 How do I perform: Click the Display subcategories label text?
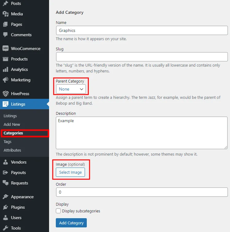coord(81,211)
